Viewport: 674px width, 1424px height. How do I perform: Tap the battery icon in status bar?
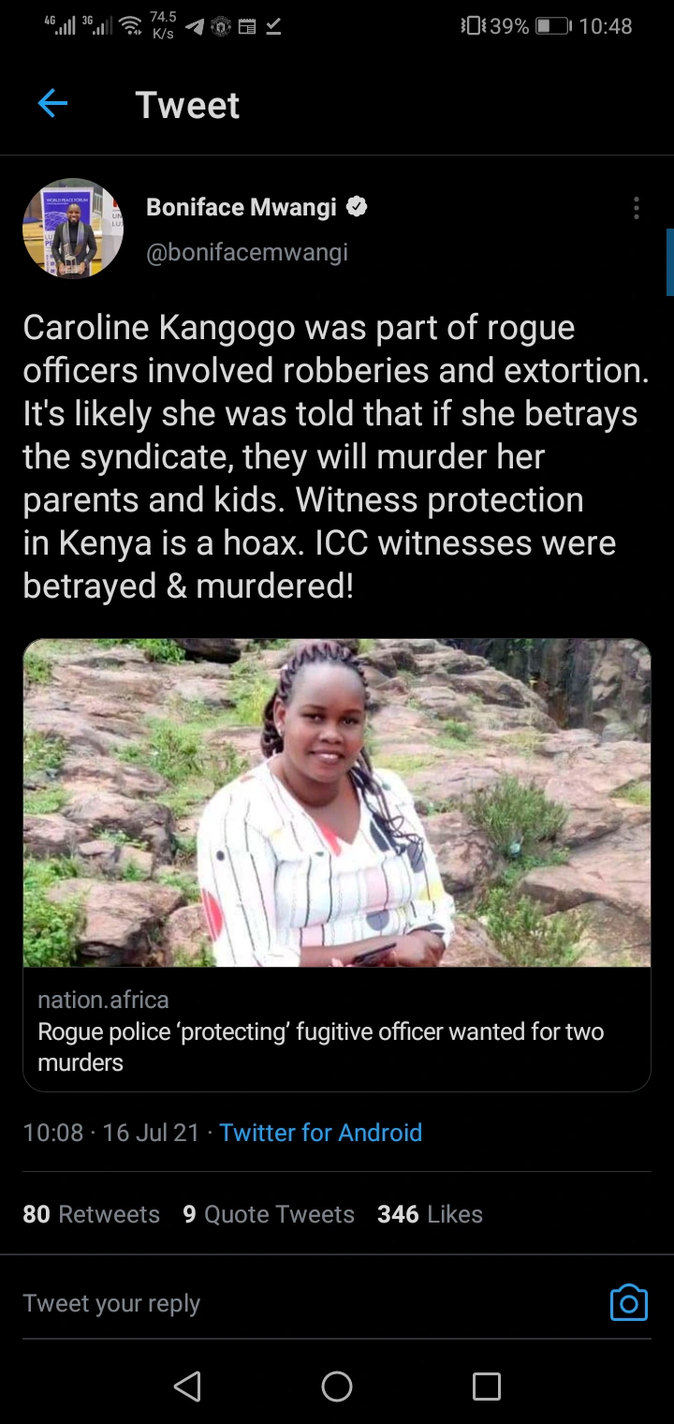pyautogui.click(x=552, y=26)
